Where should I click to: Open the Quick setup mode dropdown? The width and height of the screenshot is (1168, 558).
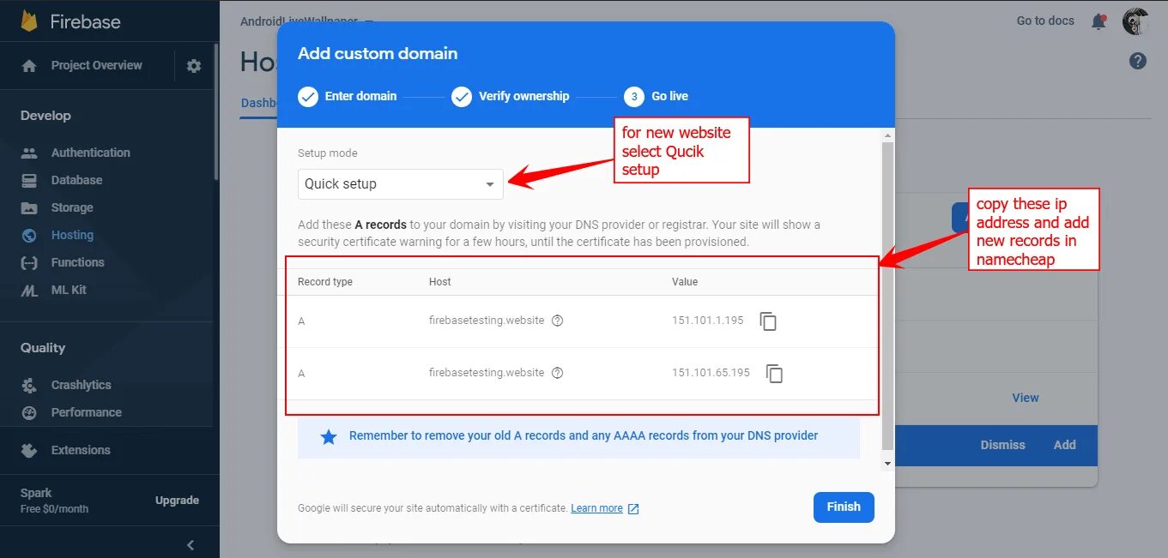(x=401, y=184)
